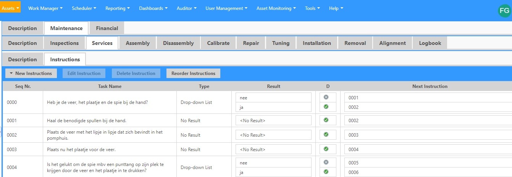
Task: Expand the New Instructions dropdown
Action: pos(31,73)
